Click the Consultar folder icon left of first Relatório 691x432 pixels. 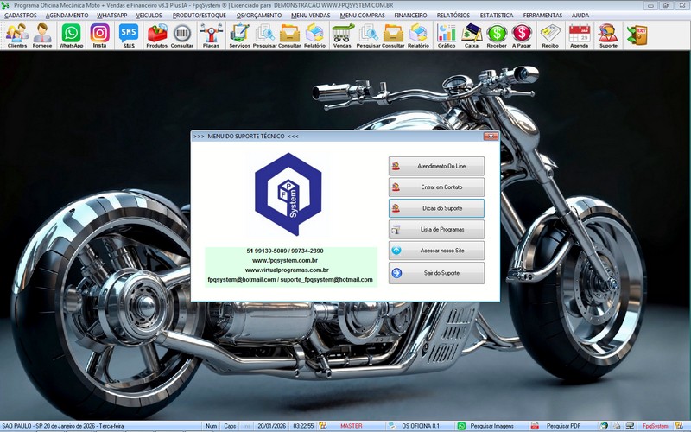[289, 35]
